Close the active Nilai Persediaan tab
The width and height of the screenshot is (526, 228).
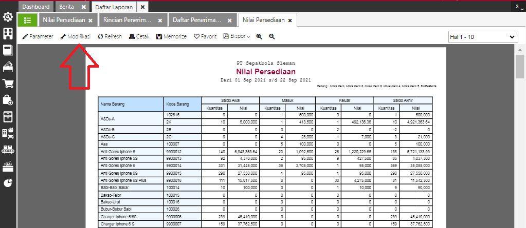pos(290,20)
